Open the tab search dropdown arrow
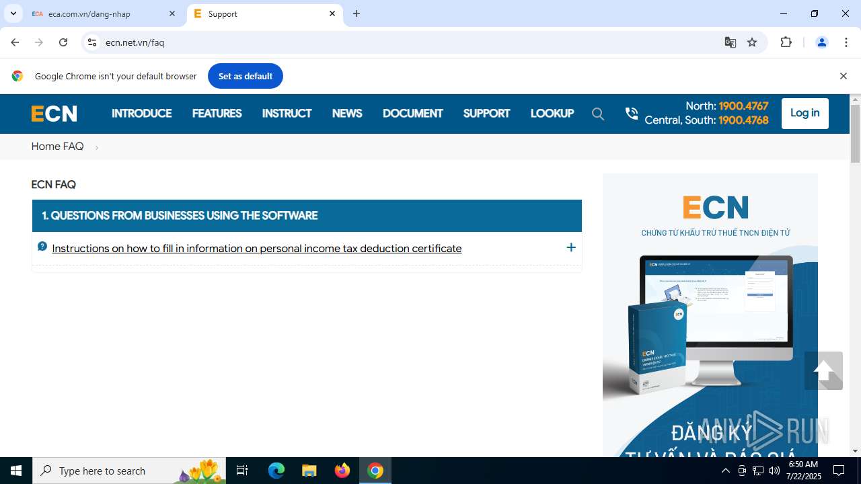 click(x=13, y=13)
